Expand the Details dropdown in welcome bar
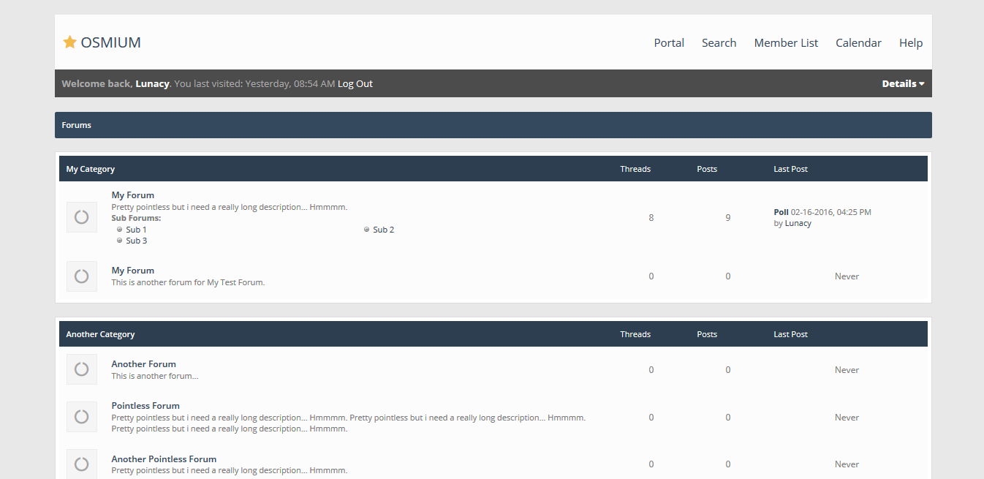Viewport: 984px width, 479px height. [x=903, y=83]
